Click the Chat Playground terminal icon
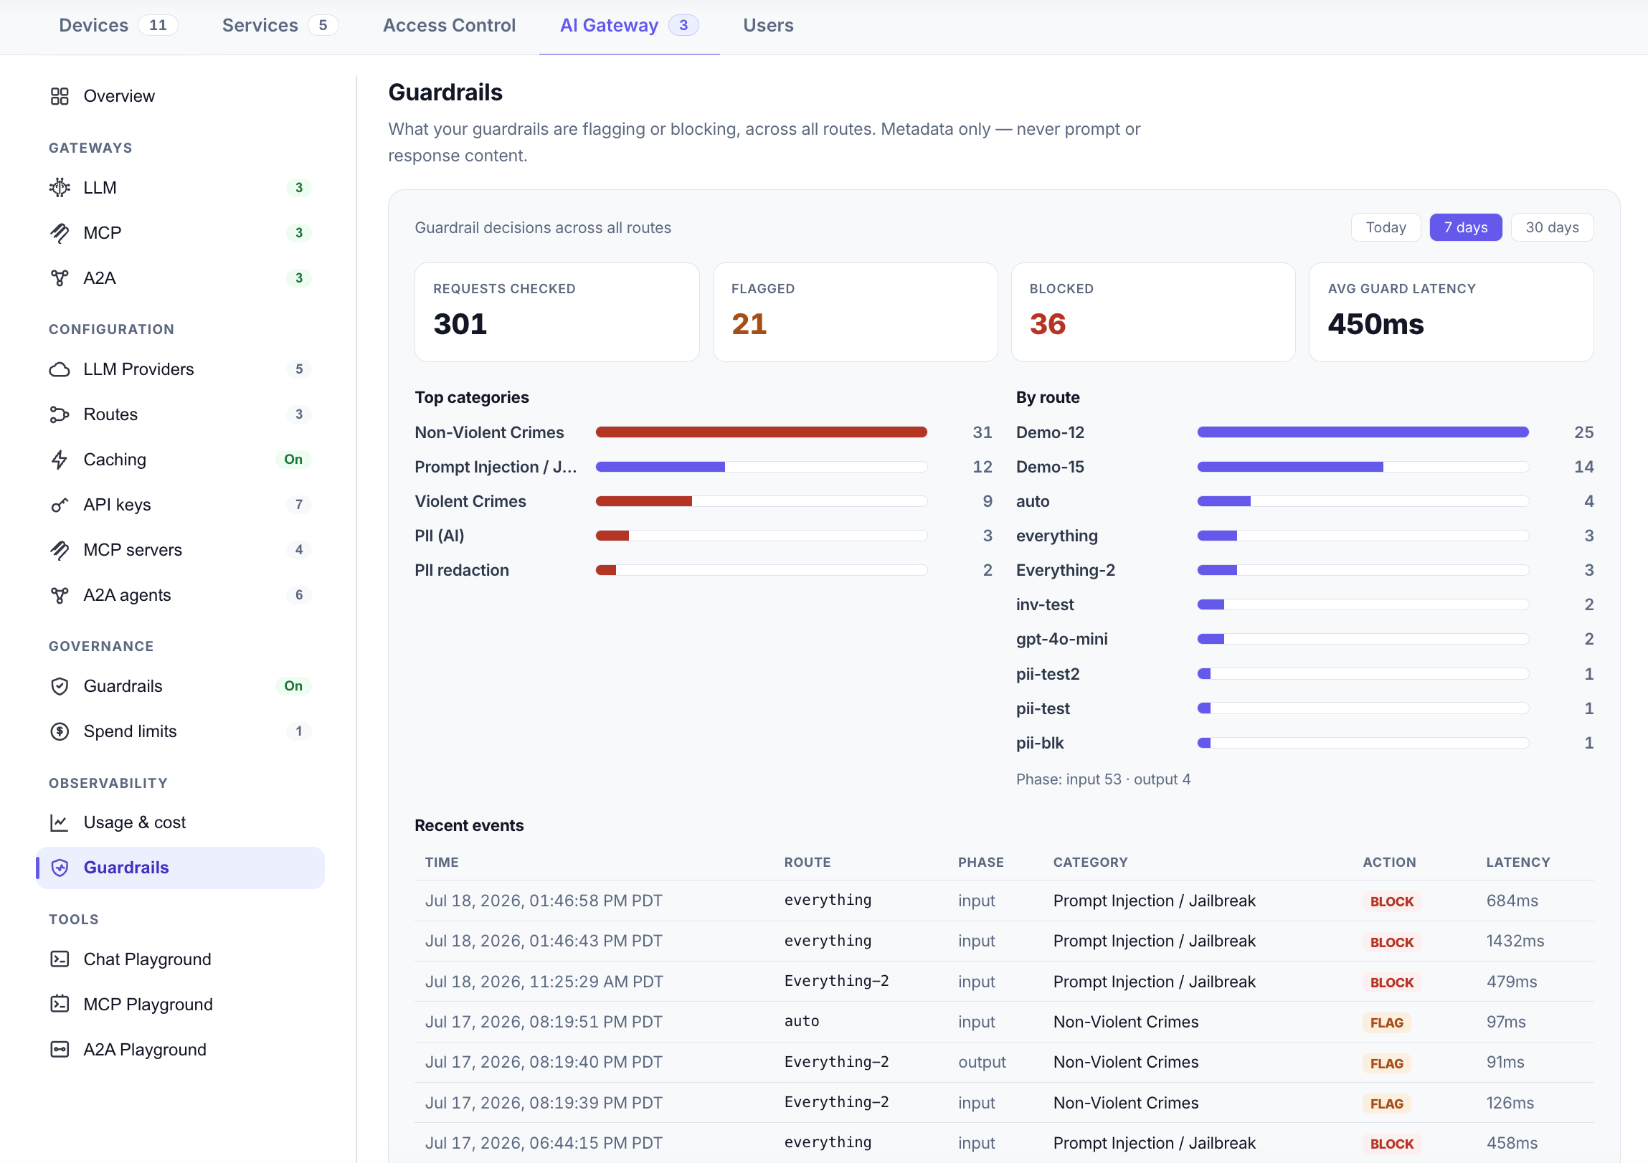Image resolution: width=1648 pixels, height=1163 pixels. (x=60, y=959)
